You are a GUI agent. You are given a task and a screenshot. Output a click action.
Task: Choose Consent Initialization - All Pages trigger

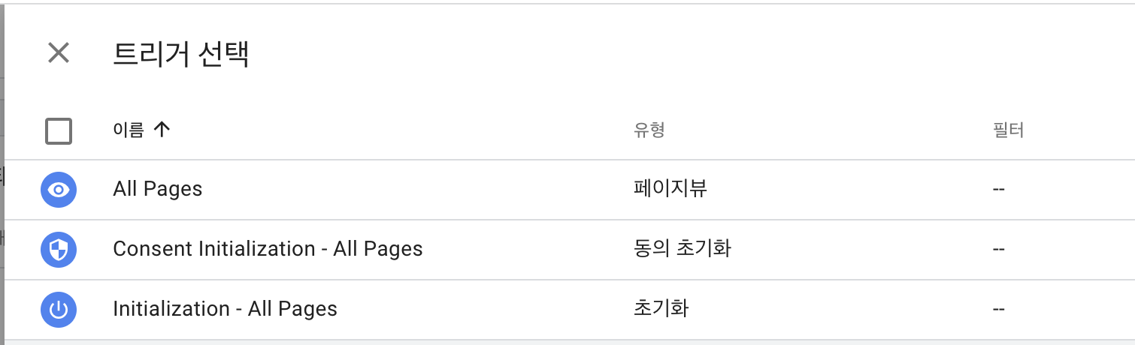(x=268, y=249)
